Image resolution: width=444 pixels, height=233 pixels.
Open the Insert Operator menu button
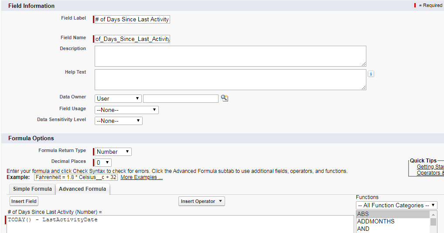[x=202, y=201]
